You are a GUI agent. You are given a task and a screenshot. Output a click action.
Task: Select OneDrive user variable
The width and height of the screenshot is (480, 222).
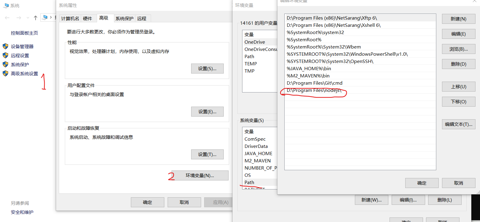tap(260, 42)
